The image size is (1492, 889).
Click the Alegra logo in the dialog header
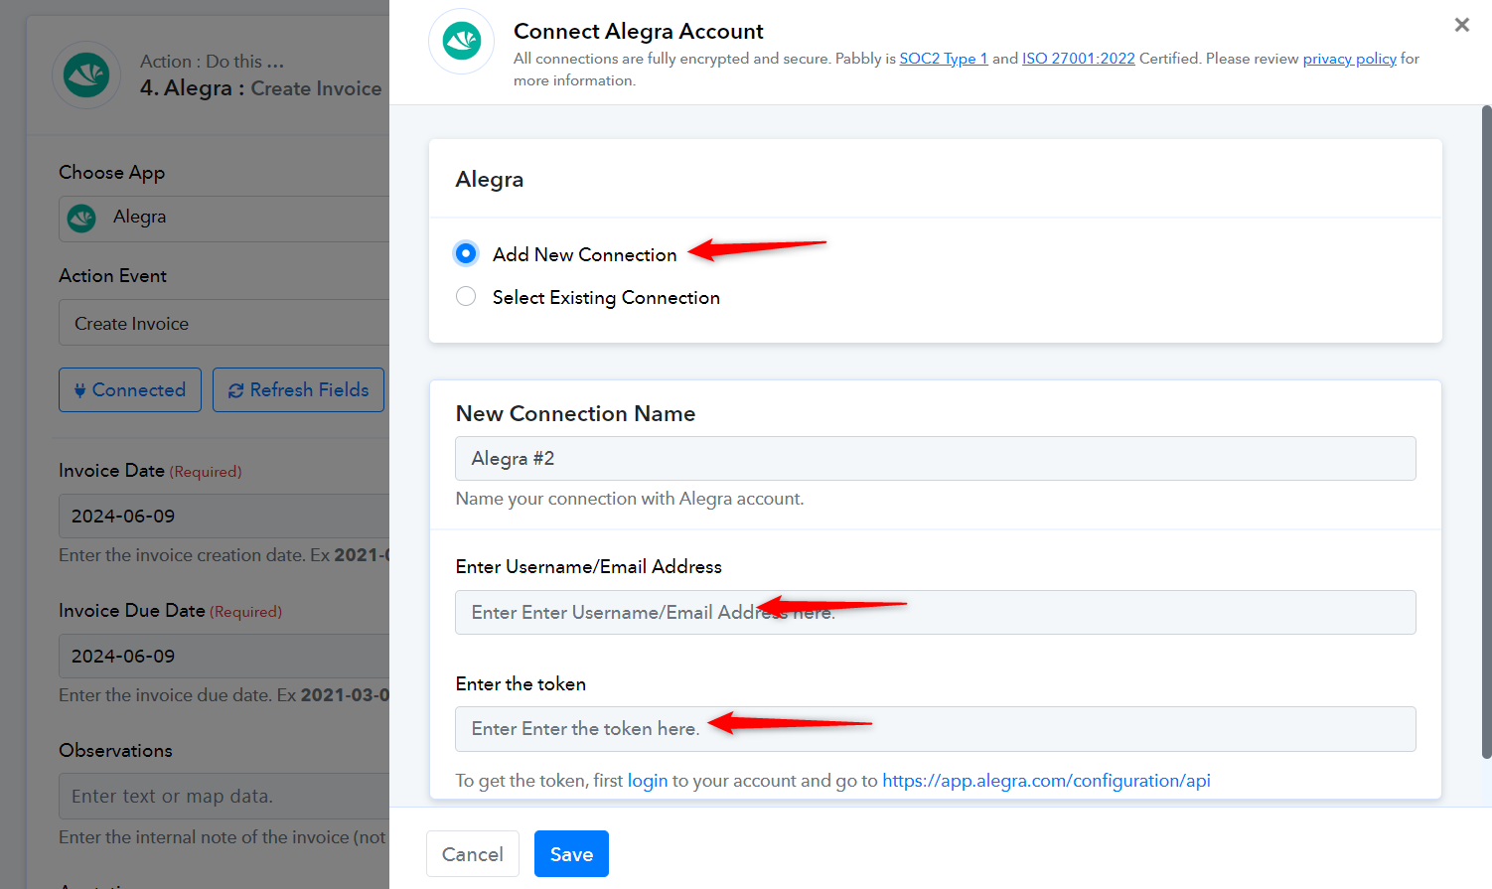pyautogui.click(x=461, y=42)
